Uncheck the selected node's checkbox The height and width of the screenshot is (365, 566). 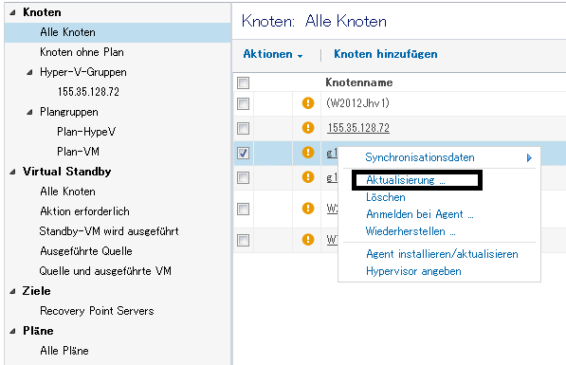tap(243, 153)
